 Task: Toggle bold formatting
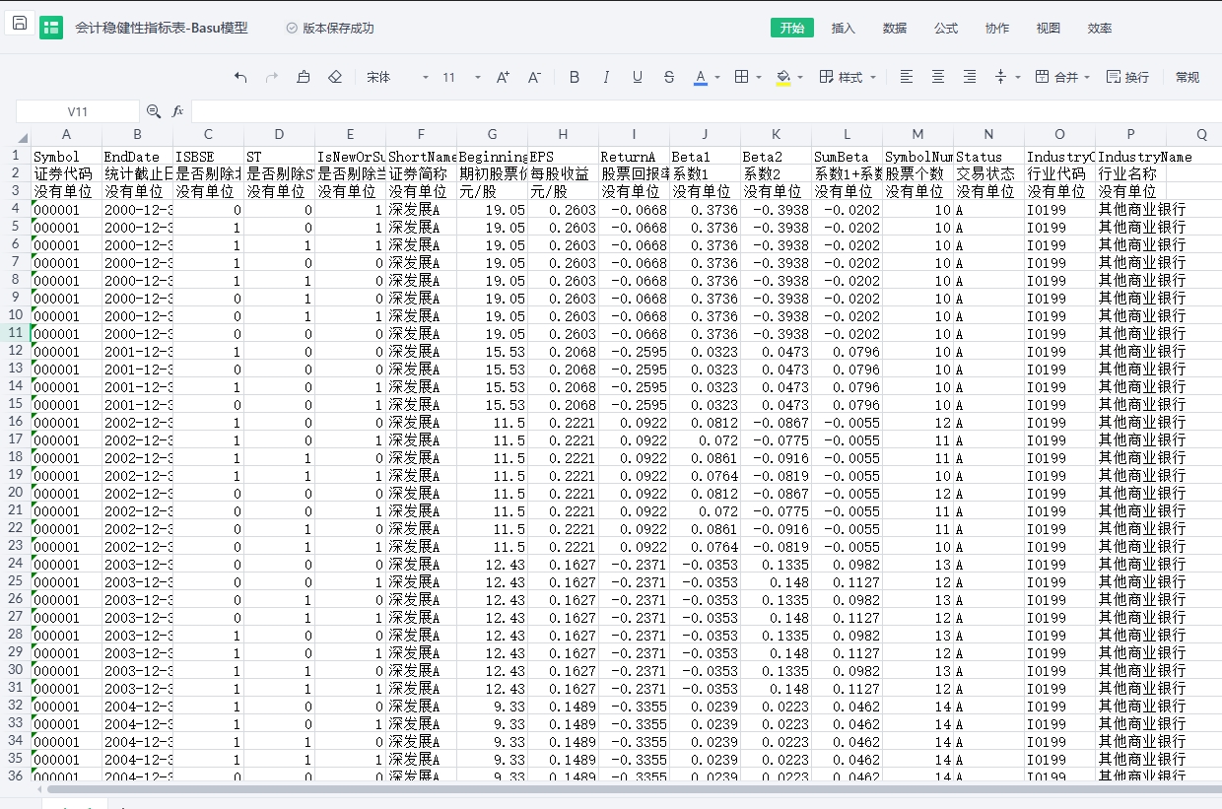[x=575, y=77]
